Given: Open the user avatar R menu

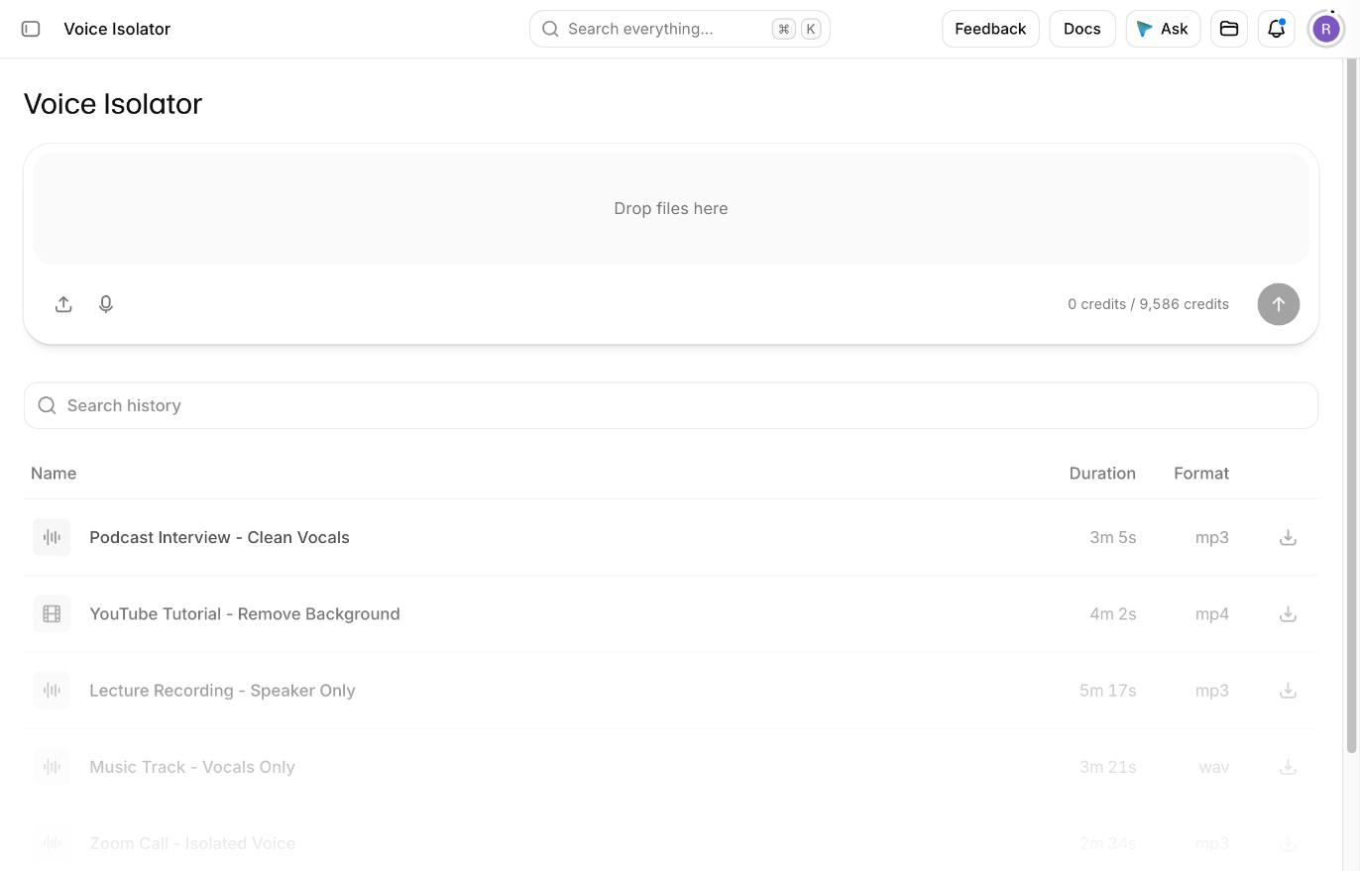Looking at the screenshot, I should 1326,29.
